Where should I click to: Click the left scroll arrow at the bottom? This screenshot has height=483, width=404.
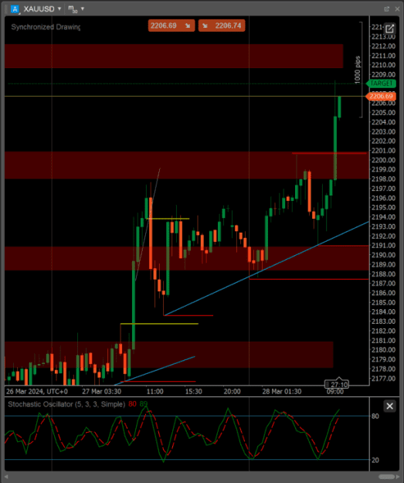(6, 477)
